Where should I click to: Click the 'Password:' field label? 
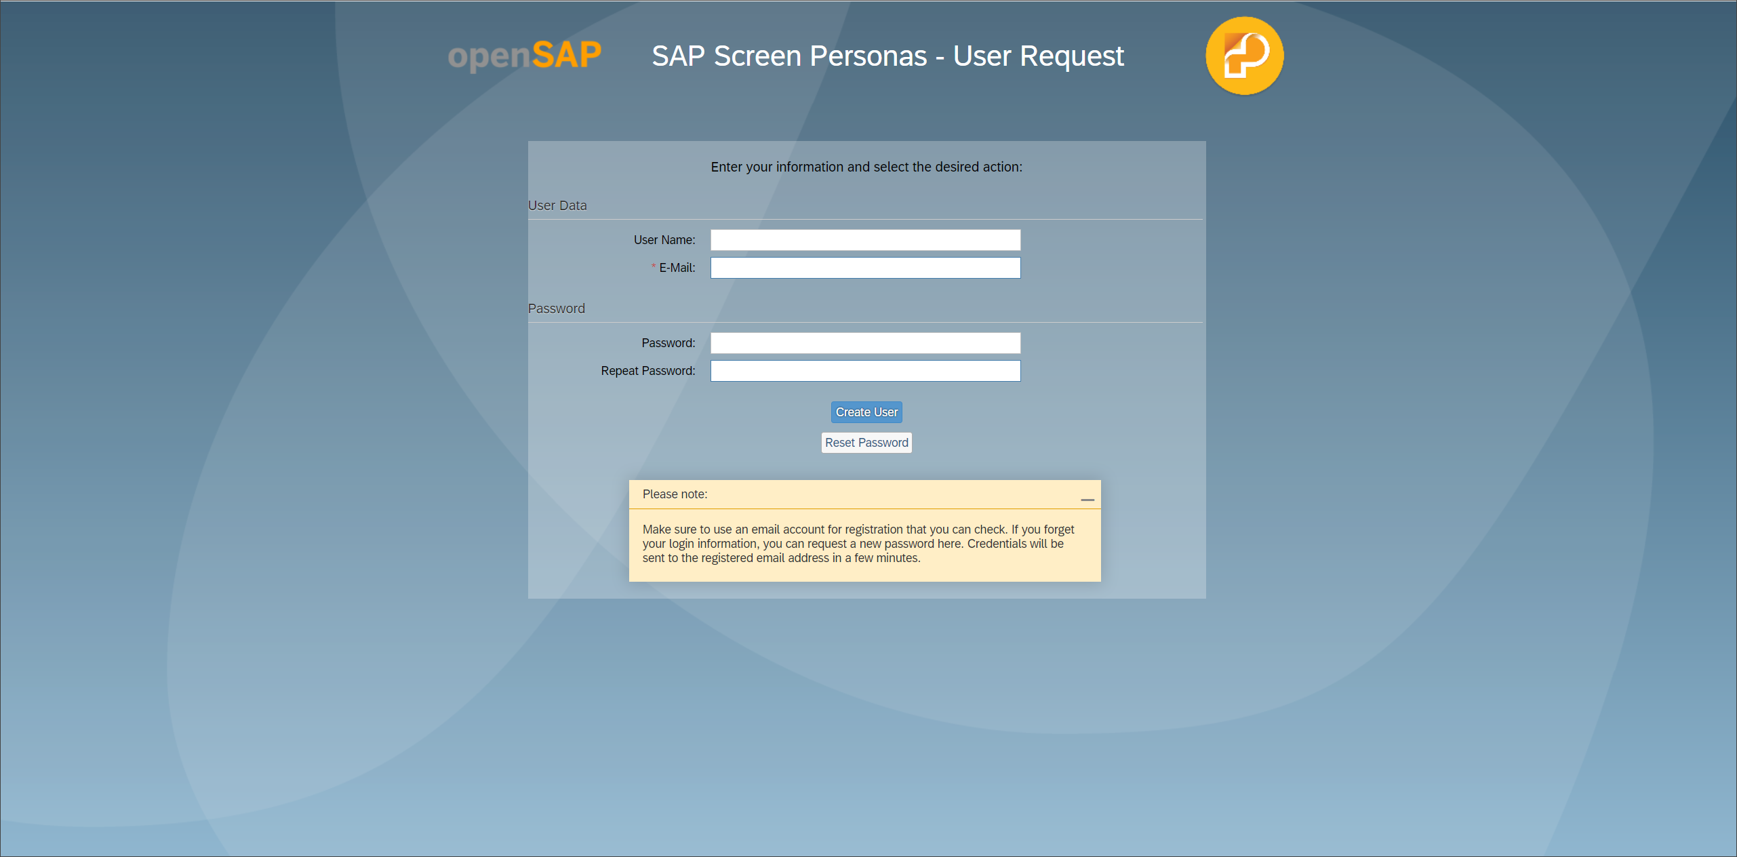(668, 343)
